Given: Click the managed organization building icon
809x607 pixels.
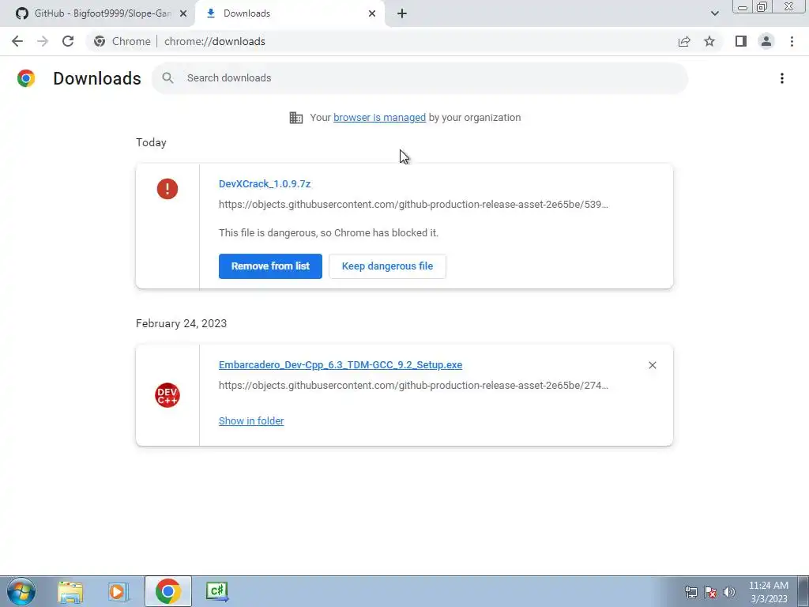Looking at the screenshot, I should [296, 118].
